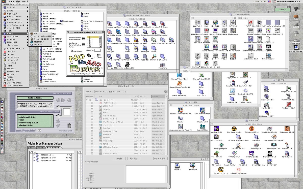Screen dimensions: 303x189
Task: Select the On radio button in NoMeMo Busters
Action: (98, 55)
